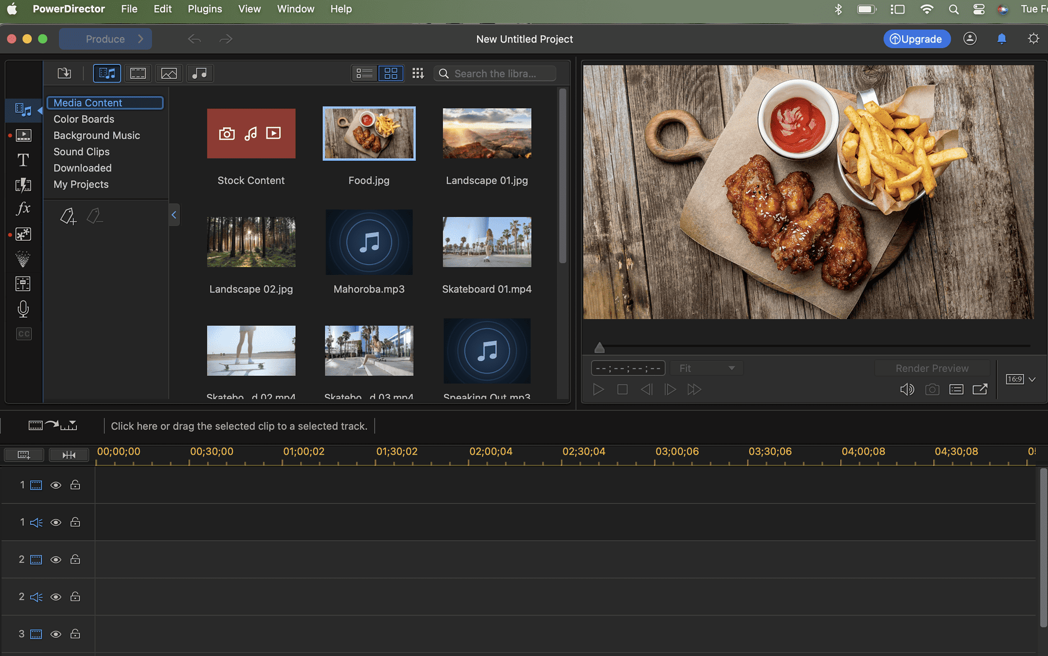The image size is (1048, 656).
Task: Open the Video Overlay room
Action: [x=24, y=135]
